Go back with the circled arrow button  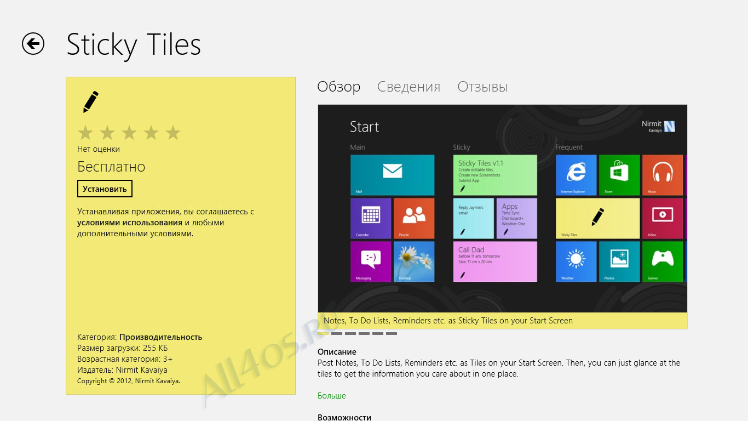[33, 44]
